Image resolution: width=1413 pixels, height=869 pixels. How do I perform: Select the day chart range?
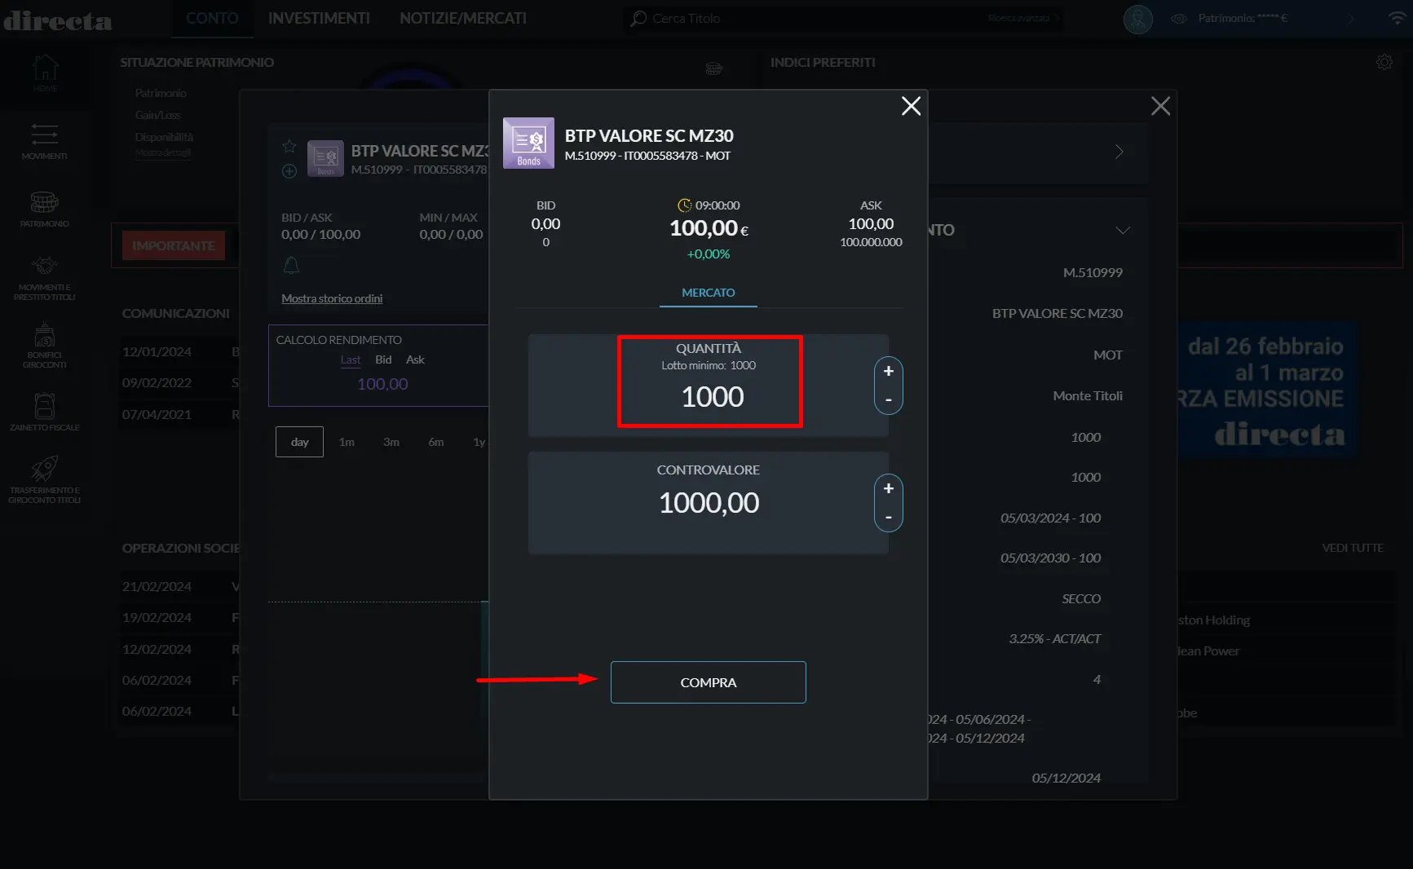[x=299, y=442]
